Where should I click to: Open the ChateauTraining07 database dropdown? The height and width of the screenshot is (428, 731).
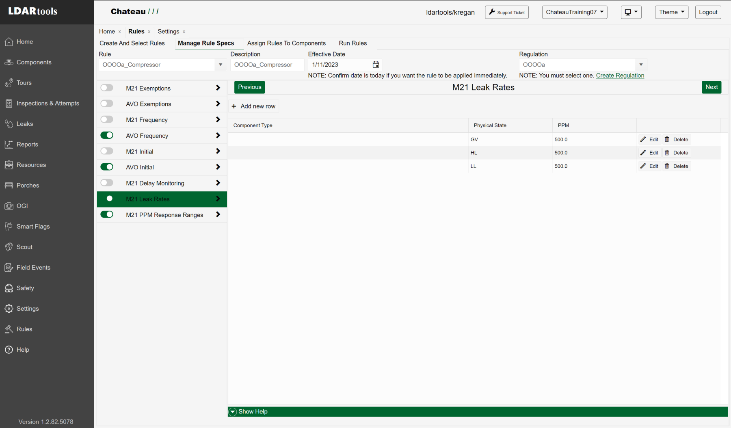tap(574, 12)
